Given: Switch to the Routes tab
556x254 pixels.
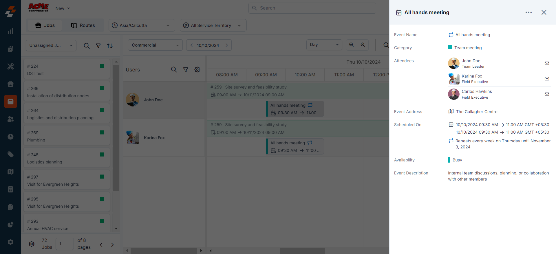Looking at the screenshot, I should tap(83, 25).
